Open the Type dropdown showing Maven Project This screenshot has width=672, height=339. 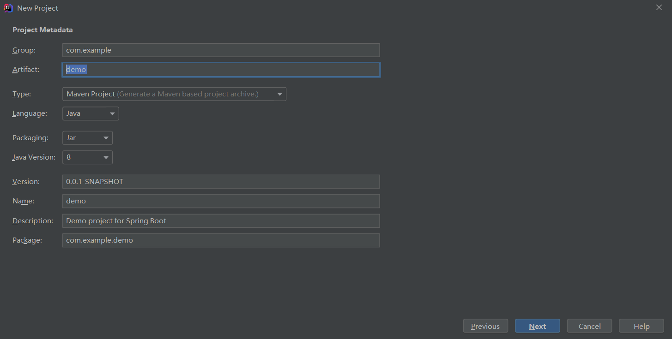[174, 94]
